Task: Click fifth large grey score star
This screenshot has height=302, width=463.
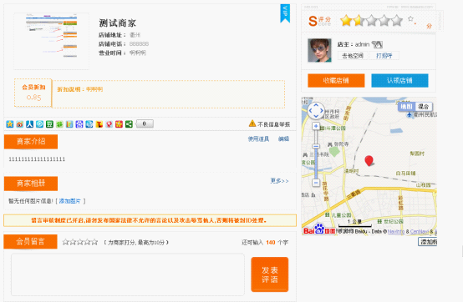Action: pyautogui.click(x=397, y=21)
